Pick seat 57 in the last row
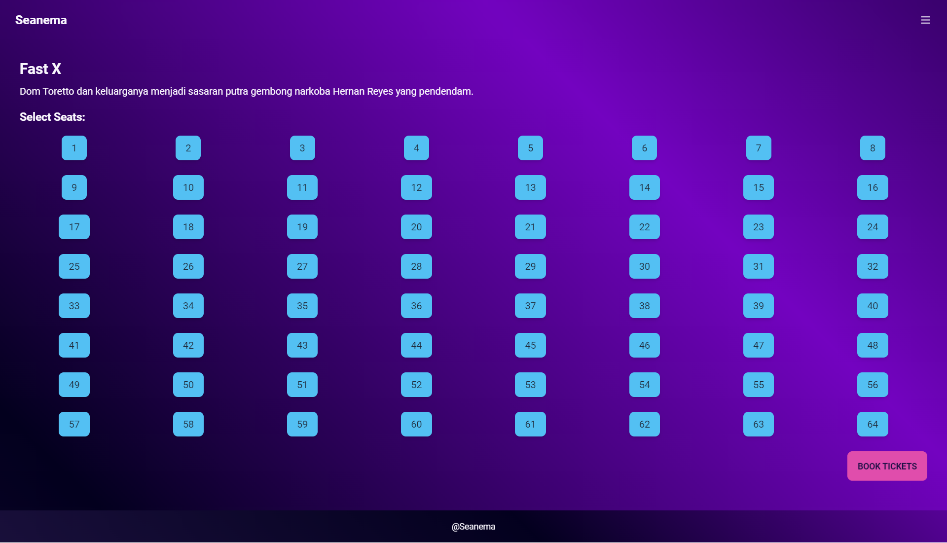 pyautogui.click(x=74, y=424)
